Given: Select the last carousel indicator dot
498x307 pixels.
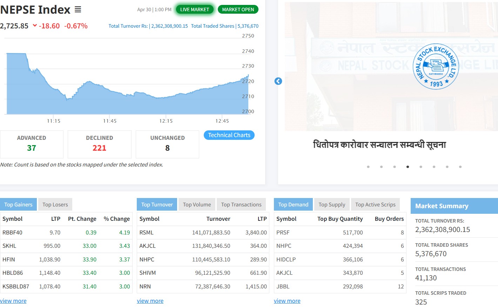Looking at the screenshot, I should coord(460,167).
